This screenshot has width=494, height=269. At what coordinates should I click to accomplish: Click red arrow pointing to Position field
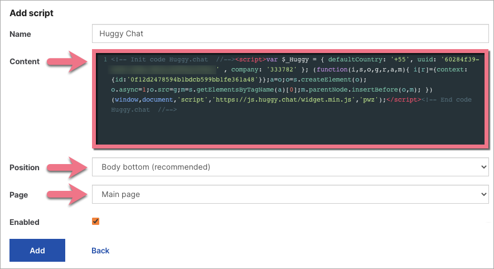click(65, 166)
